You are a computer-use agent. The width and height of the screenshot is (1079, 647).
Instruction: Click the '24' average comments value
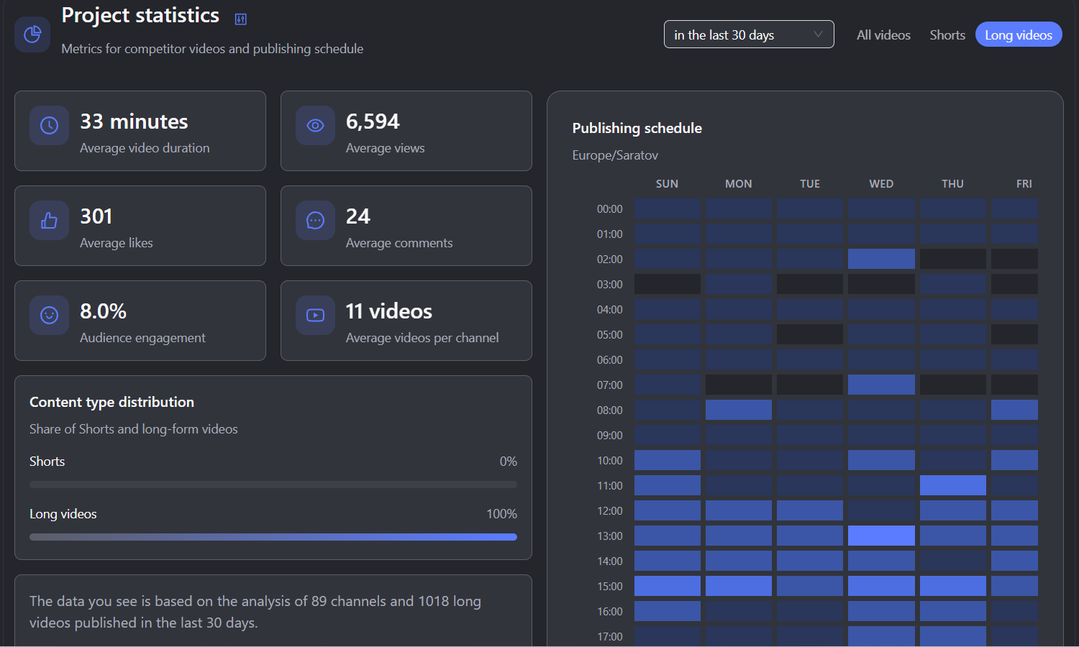click(x=358, y=216)
